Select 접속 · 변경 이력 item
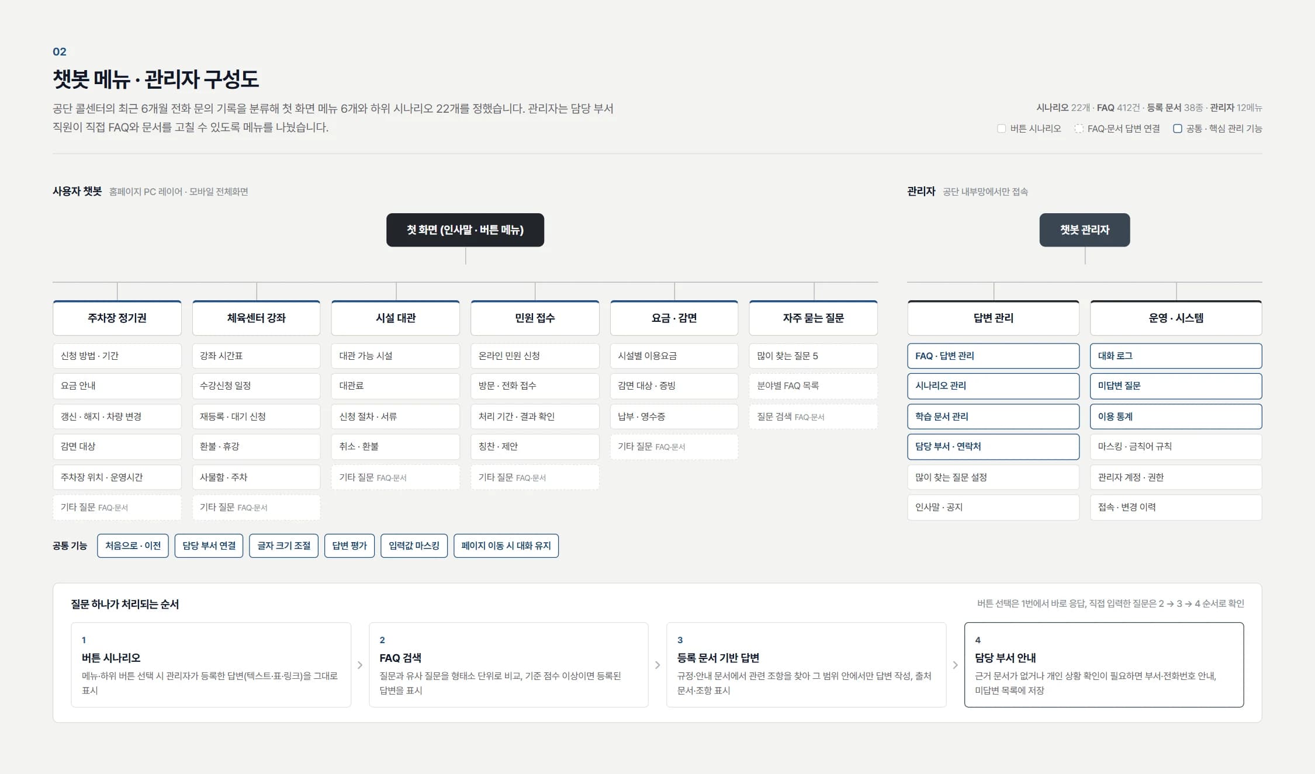1315x774 pixels. tap(1176, 507)
